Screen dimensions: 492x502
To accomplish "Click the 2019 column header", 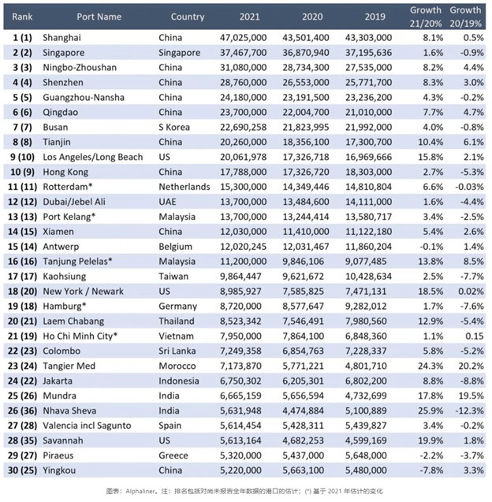I will [376, 17].
